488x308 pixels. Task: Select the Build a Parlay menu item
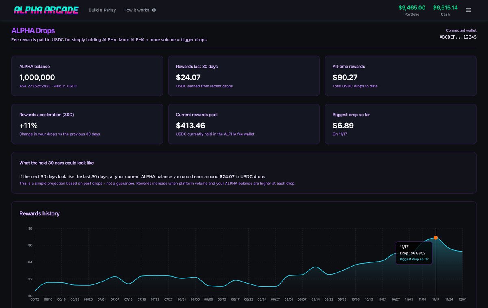point(102,10)
